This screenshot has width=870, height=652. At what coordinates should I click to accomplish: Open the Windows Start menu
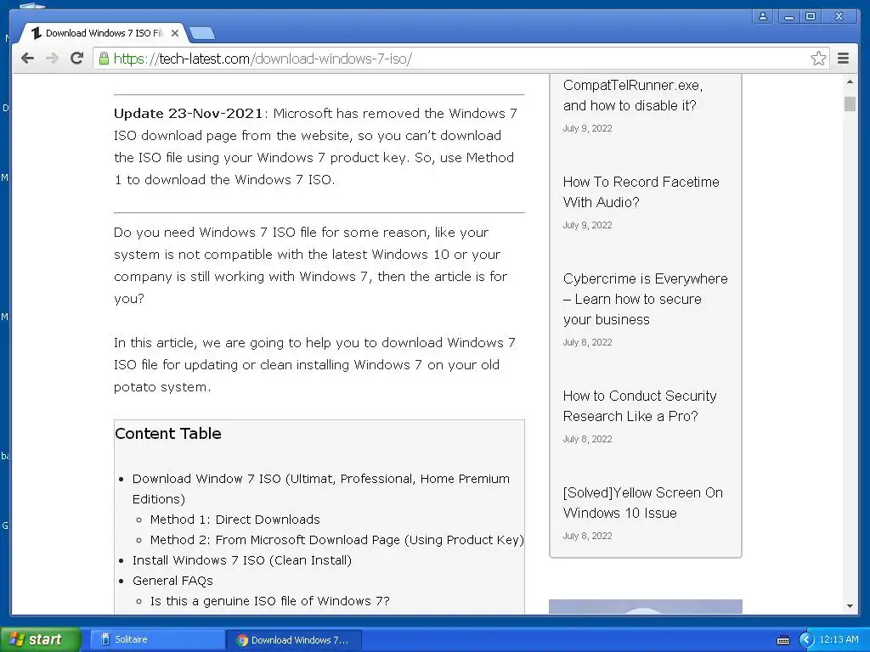pos(40,639)
